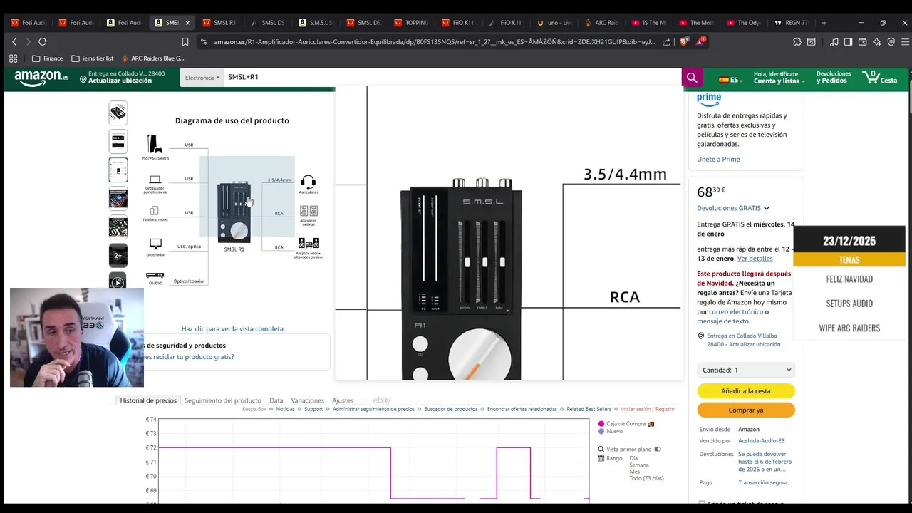
Task: Open the Buscador de productos link
Action: pyautogui.click(x=450, y=410)
